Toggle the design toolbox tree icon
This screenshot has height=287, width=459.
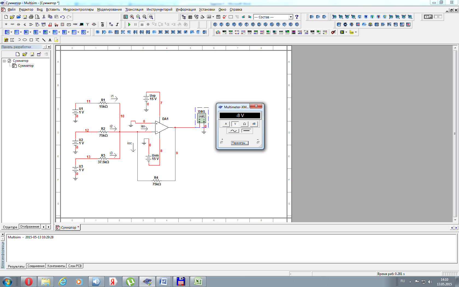click(184, 17)
